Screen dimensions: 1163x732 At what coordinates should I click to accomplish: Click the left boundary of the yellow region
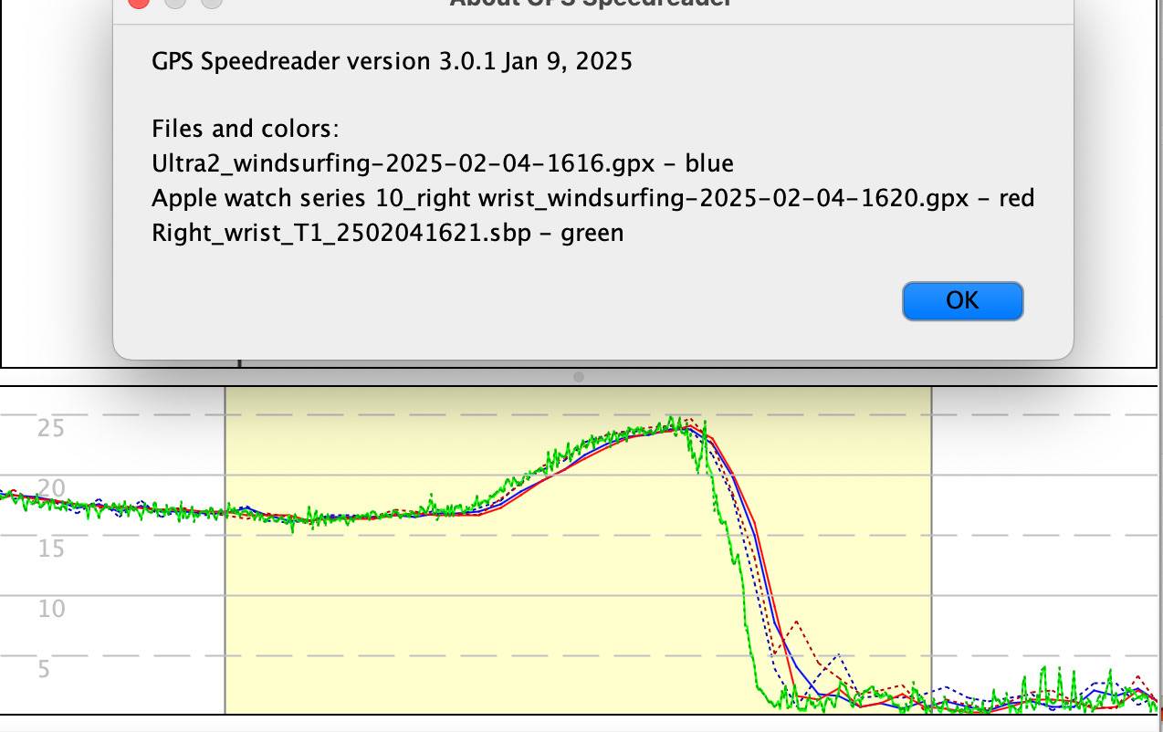point(225,548)
